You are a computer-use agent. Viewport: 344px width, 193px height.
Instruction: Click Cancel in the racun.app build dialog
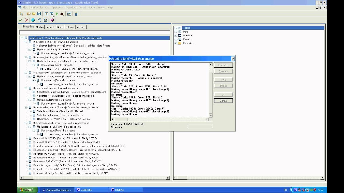223,101
